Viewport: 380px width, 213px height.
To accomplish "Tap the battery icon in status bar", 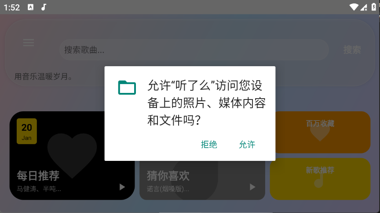I will 374,7.
